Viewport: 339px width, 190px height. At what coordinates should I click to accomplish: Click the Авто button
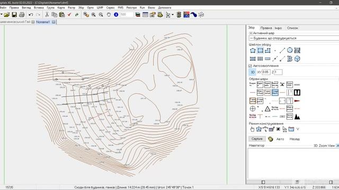tap(280, 139)
